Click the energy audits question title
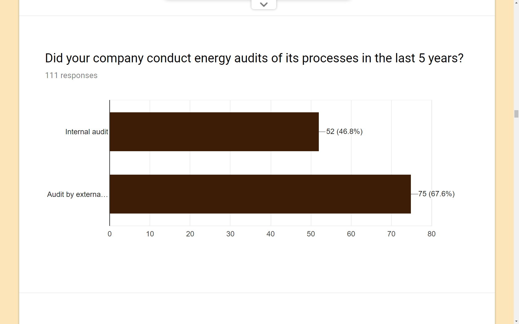This screenshot has width=519, height=324. tap(254, 58)
